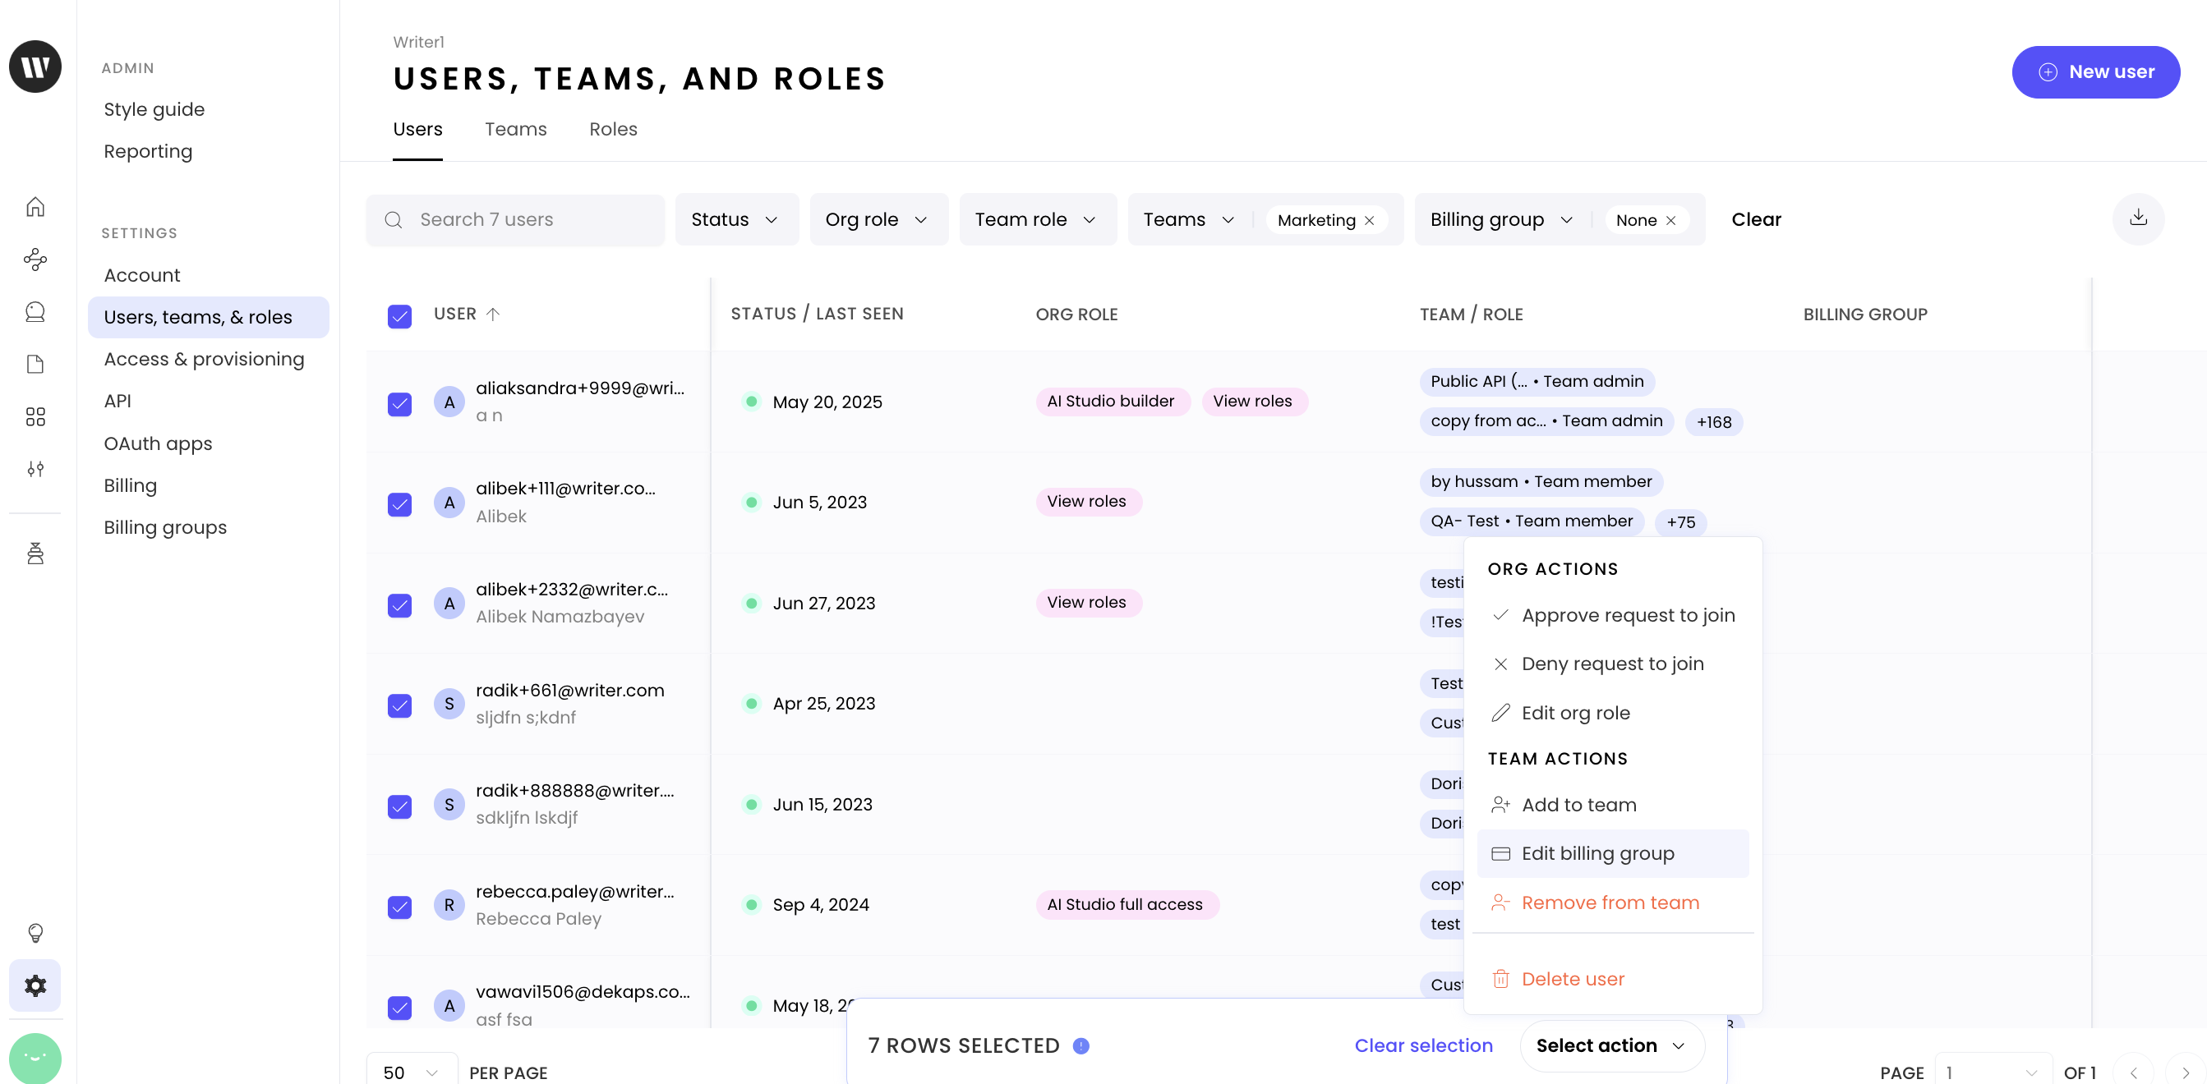This screenshot has height=1084, width=2207.
Task: Open the lightbulb tips icon
Action: (35, 931)
